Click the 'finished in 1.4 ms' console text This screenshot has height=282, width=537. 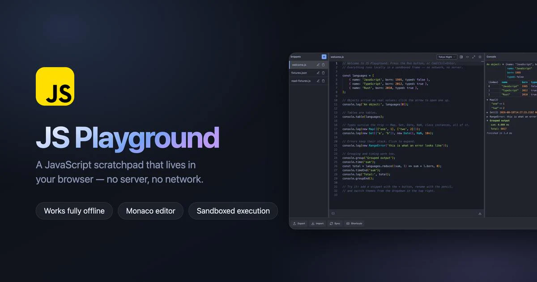(x=499, y=133)
